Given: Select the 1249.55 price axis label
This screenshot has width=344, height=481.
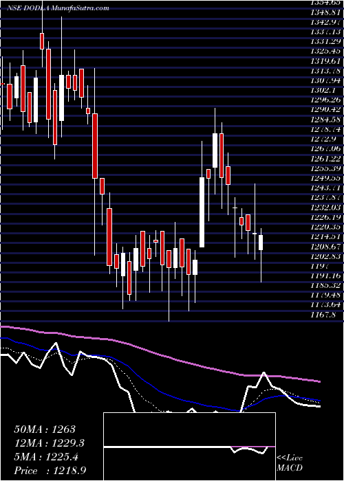Looking at the screenshot, I should click(x=326, y=179).
